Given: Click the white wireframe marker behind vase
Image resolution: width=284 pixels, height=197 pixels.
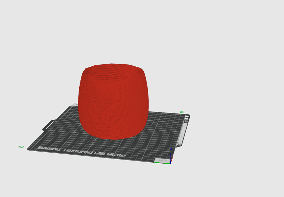Looking at the screenshot, I should pos(75,105).
